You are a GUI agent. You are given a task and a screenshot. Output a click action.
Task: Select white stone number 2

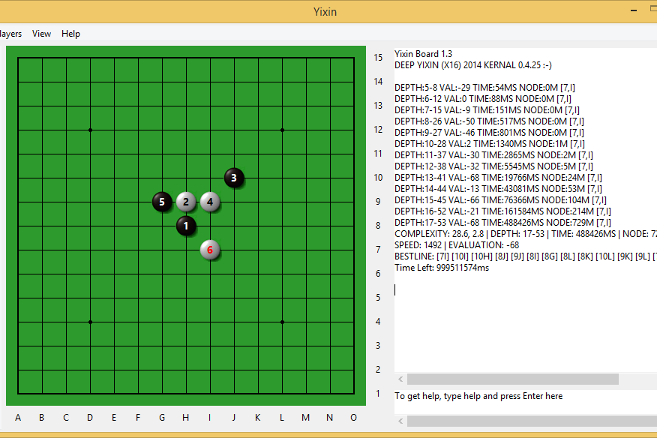point(186,202)
